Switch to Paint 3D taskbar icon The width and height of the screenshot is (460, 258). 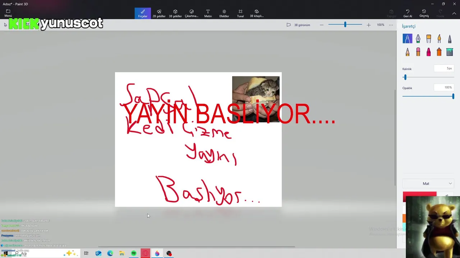point(157,253)
